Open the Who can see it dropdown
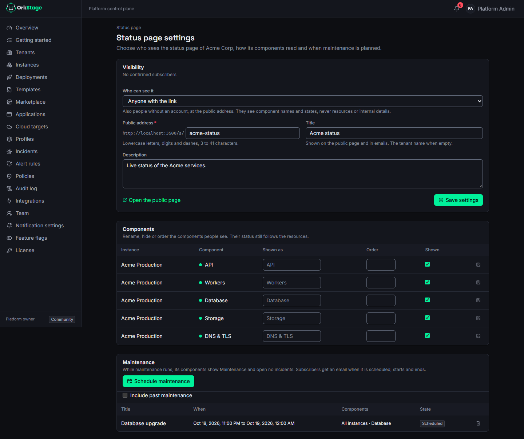 [303, 101]
